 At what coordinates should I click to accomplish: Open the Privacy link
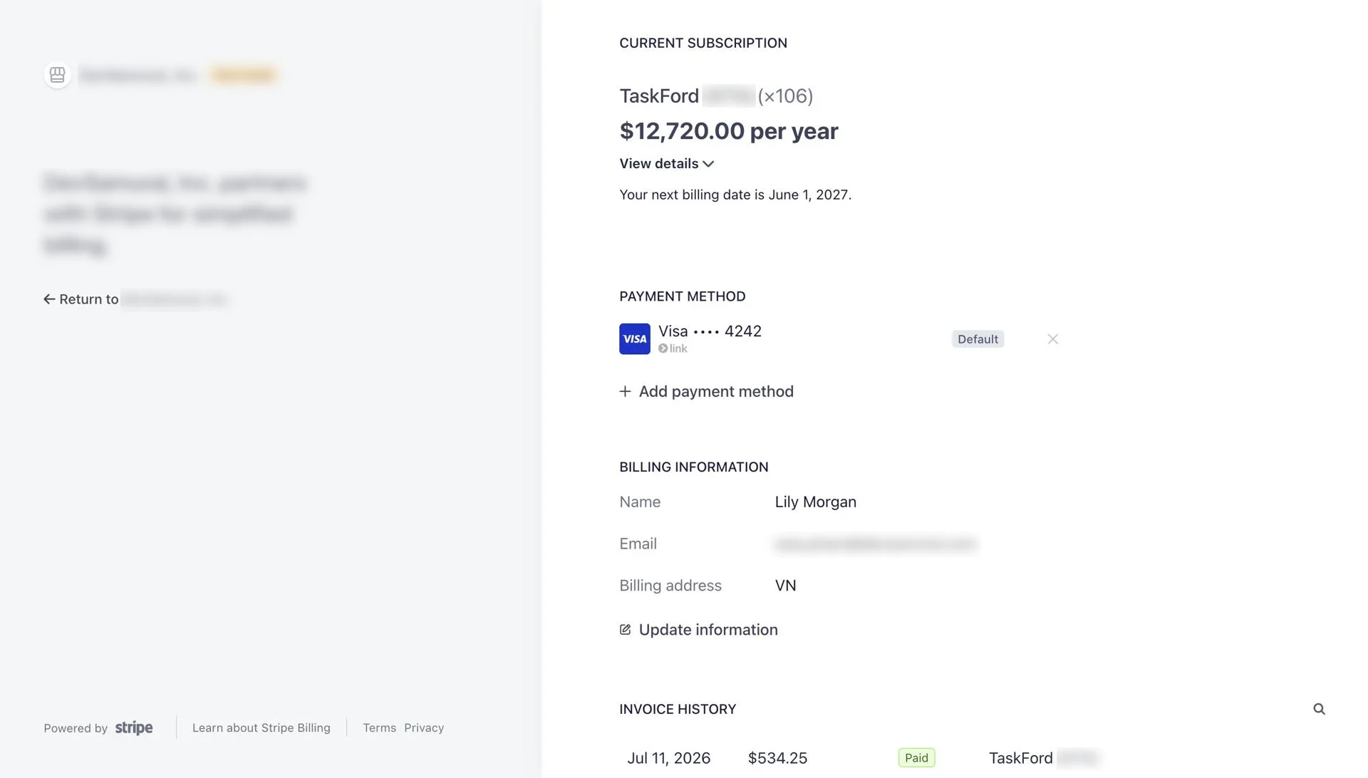424,728
